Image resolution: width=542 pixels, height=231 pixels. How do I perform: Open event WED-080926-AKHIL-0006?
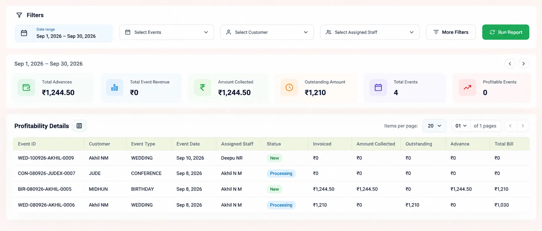point(46,205)
